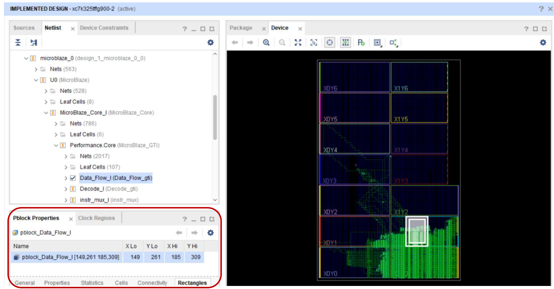Zoom out on Device view

click(x=282, y=42)
